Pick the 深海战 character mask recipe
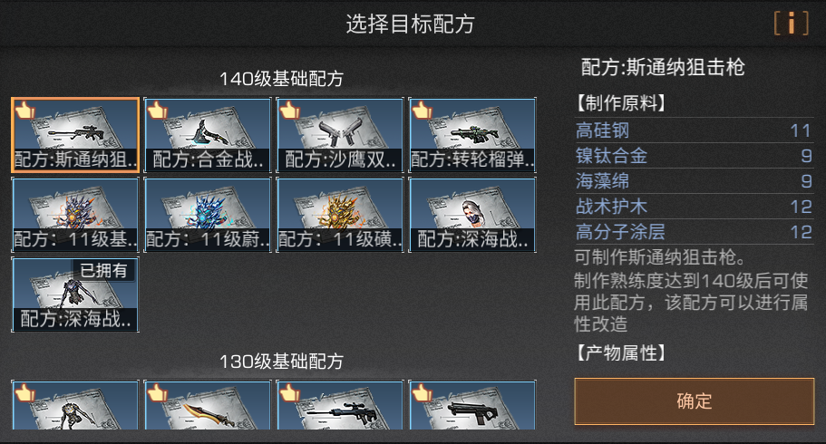This screenshot has height=444, width=826. click(x=472, y=215)
